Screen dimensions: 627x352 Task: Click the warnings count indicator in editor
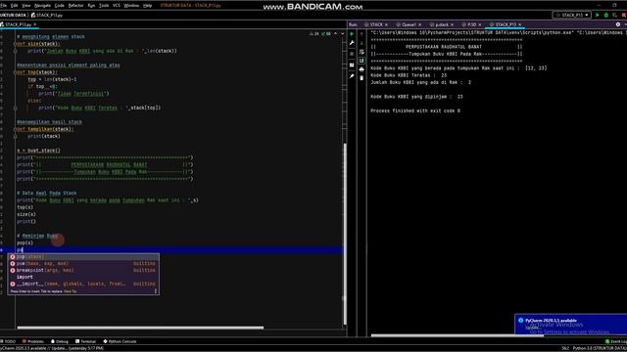pyautogui.click(x=314, y=34)
